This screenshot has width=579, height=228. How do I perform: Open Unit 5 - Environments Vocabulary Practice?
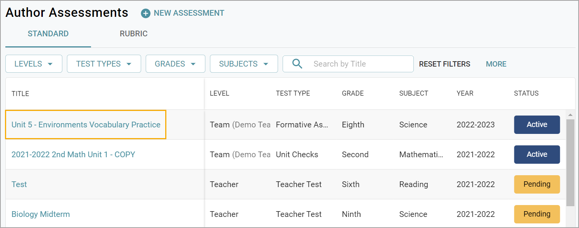(x=86, y=125)
